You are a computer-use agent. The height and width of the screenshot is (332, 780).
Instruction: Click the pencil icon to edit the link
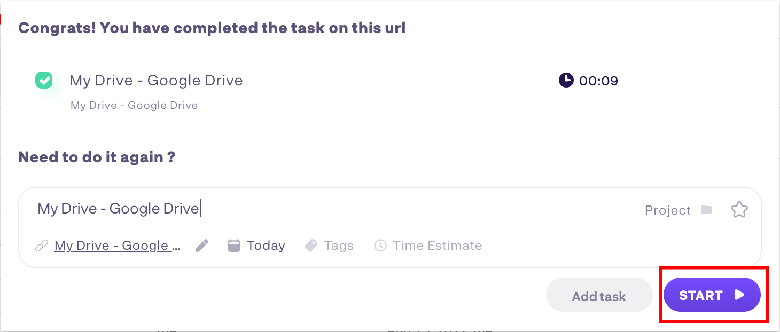[x=202, y=246]
